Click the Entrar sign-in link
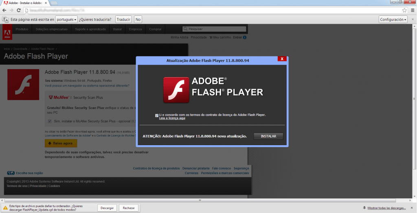417x213 pixels. click(237, 37)
